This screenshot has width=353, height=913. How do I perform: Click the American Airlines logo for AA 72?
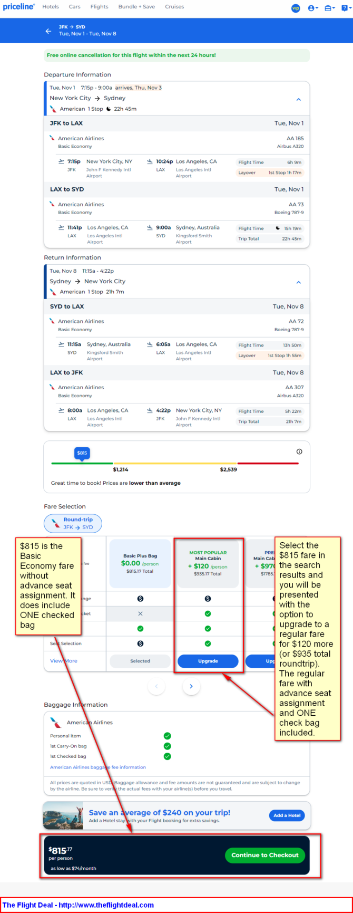pyautogui.click(x=52, y=321)
